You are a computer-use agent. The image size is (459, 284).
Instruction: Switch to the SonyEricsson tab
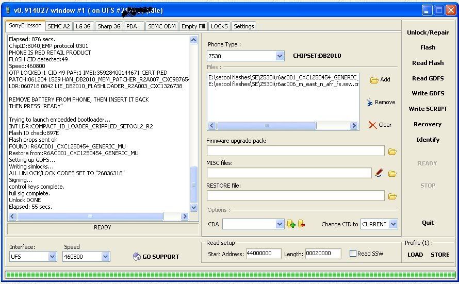[25, 25]
